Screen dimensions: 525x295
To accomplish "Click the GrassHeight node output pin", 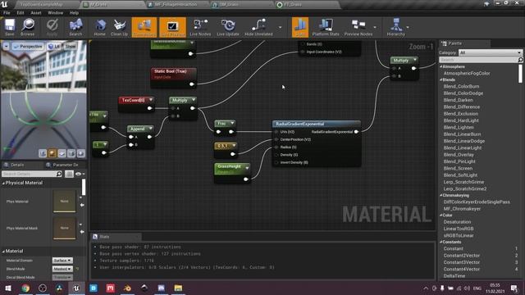I will 246,179.
